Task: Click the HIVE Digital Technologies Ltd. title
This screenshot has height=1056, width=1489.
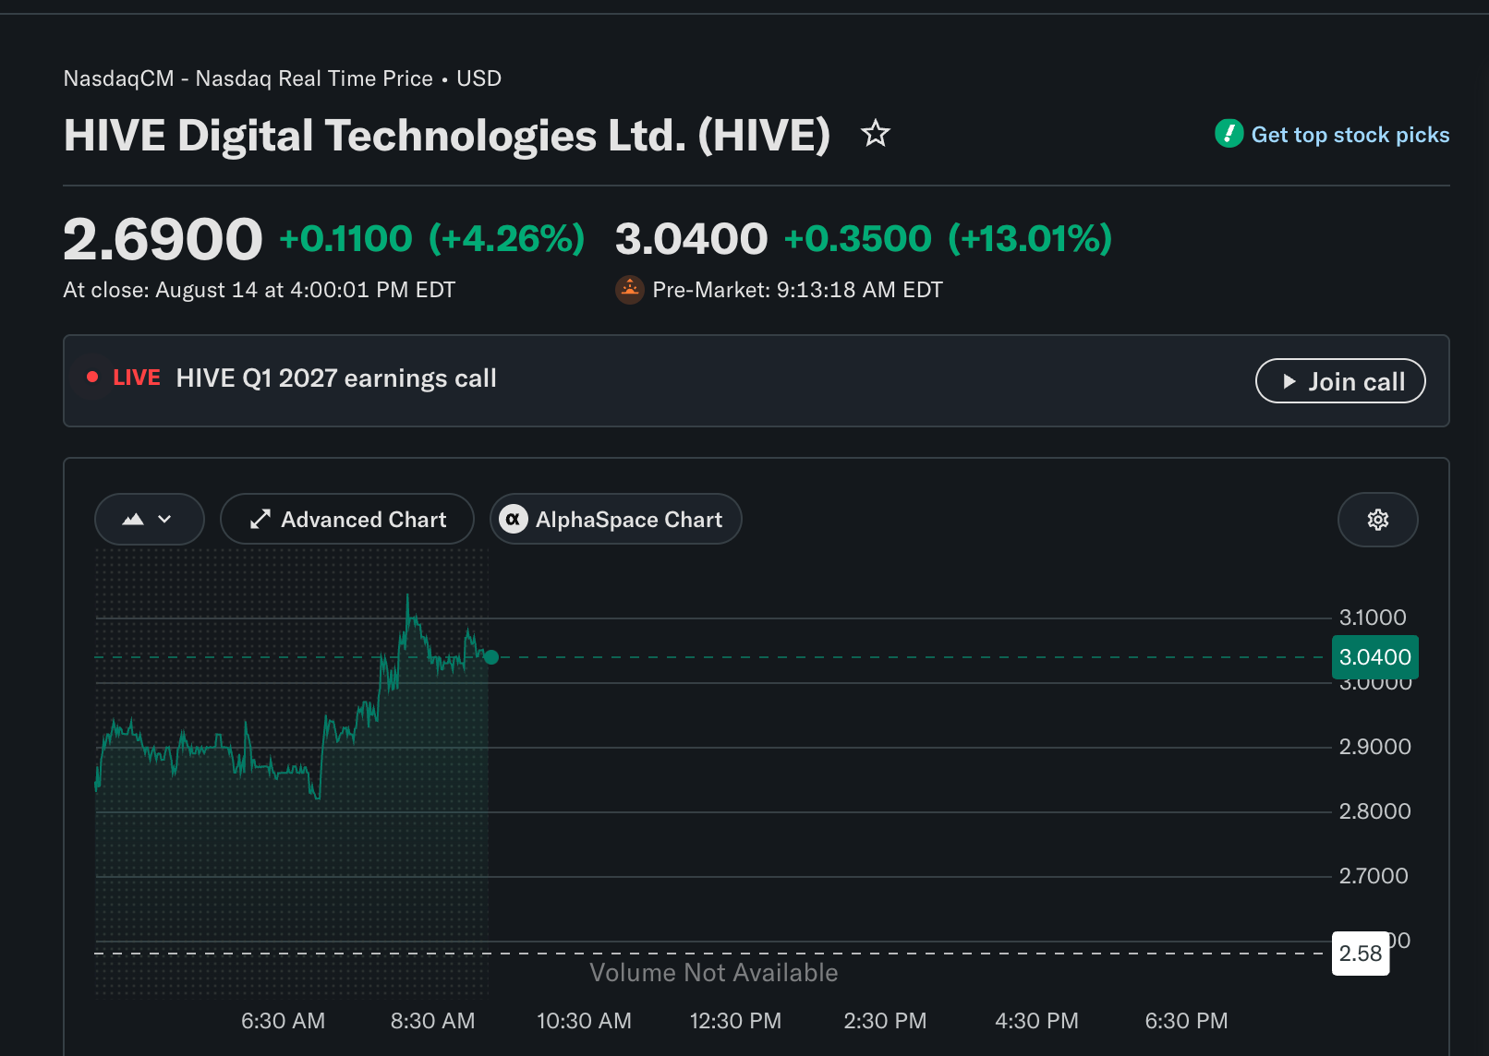Action: click(x=447, y=136)
